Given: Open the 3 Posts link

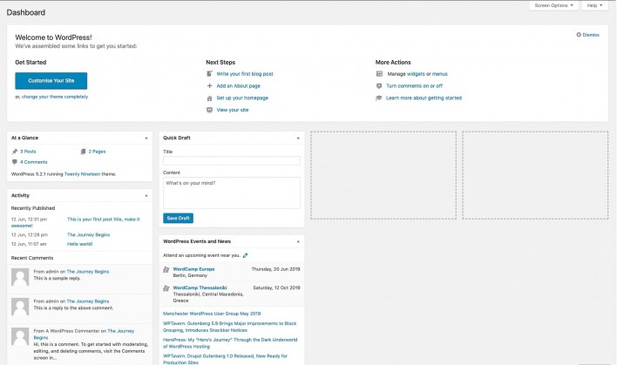Looking at the screenshot, I should coord(28,152).
